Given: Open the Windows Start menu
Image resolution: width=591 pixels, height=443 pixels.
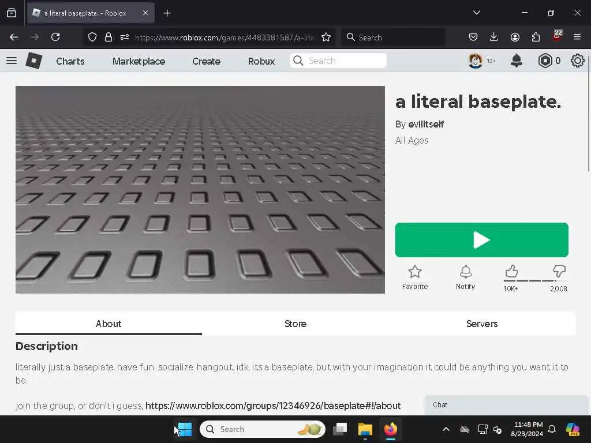Looking at the screenshot, I should pyautogui.click(x=185, y=429).
